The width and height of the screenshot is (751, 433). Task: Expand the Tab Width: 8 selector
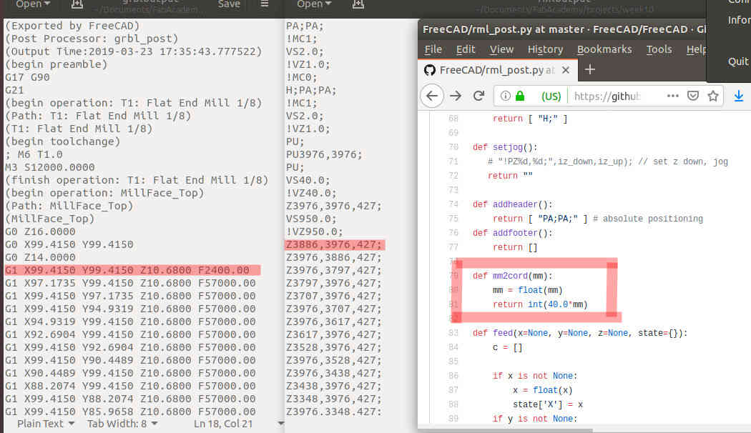122,424
